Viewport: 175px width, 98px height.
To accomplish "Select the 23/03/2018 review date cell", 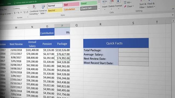I will (x=16, y=50).
